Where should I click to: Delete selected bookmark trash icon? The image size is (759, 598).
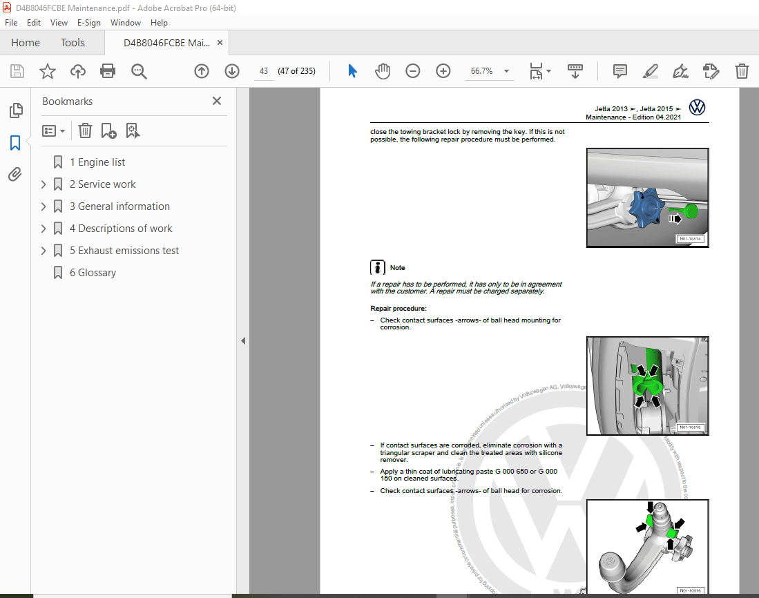(85, 131)
